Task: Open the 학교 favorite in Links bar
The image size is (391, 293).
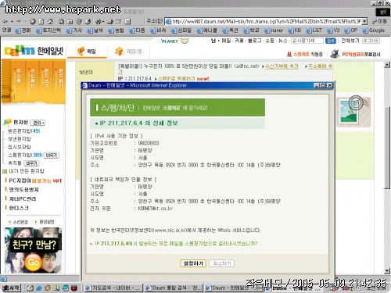Action: coord(251,30)
